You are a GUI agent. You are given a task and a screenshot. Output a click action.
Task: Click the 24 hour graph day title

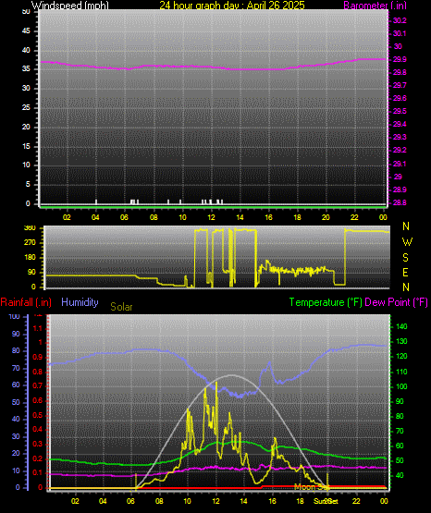point(232,6)
